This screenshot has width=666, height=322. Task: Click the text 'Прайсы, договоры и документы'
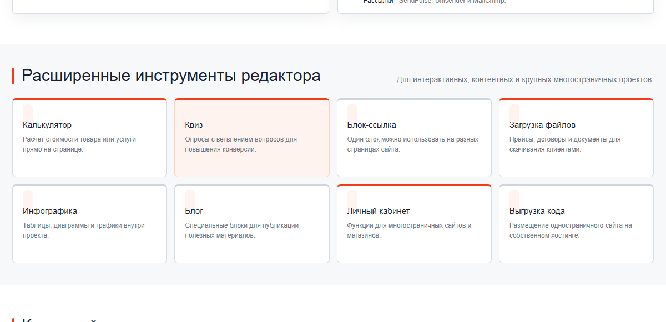(x=559, y=139)
